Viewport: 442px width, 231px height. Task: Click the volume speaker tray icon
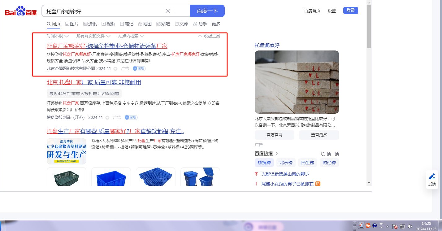410,226
